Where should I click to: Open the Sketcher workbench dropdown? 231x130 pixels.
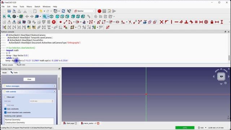point(84,11)
